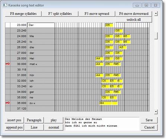Click E5 note in the 33.240 row
Screen dimensions: 166x139
coord(113,86)
